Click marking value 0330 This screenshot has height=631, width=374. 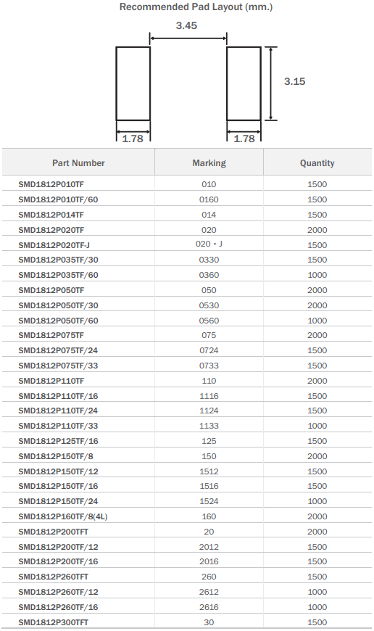click(209, 260)
